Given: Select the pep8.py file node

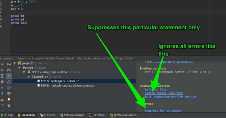Looking at the screenshot, I should pos(42,77).
